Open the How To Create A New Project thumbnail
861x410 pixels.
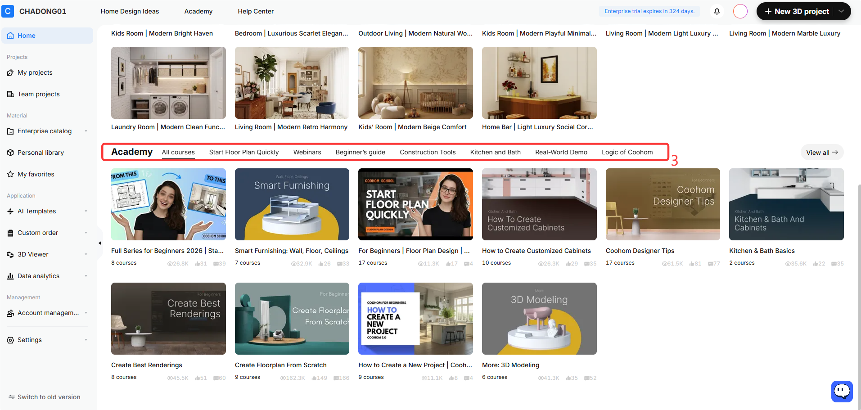[x=415, y=319]
